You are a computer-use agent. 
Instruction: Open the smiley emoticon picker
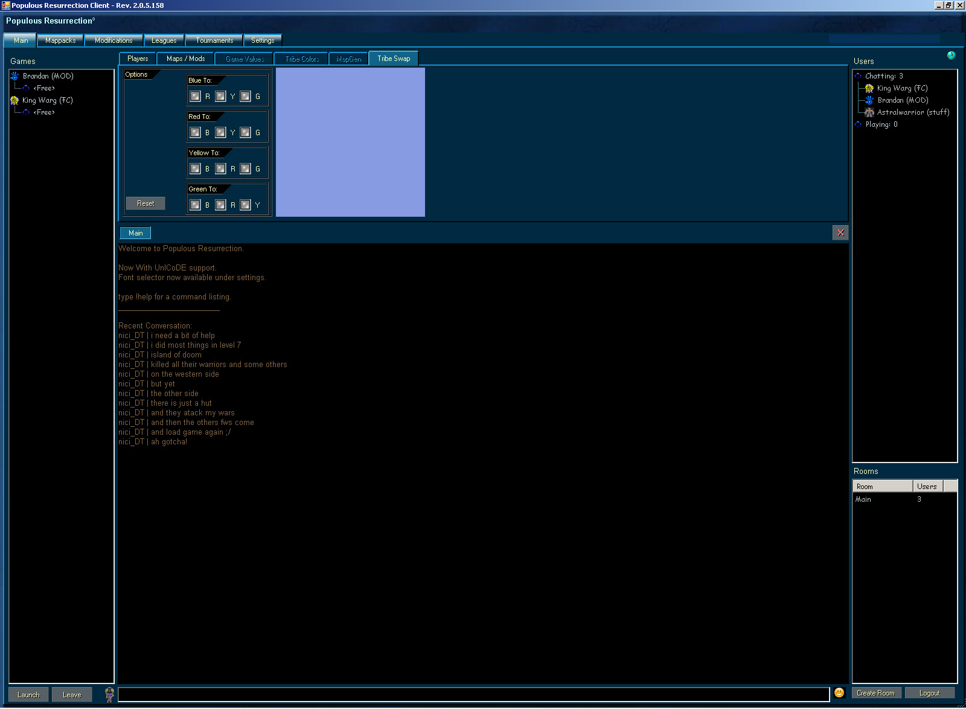tap(839, 692)
